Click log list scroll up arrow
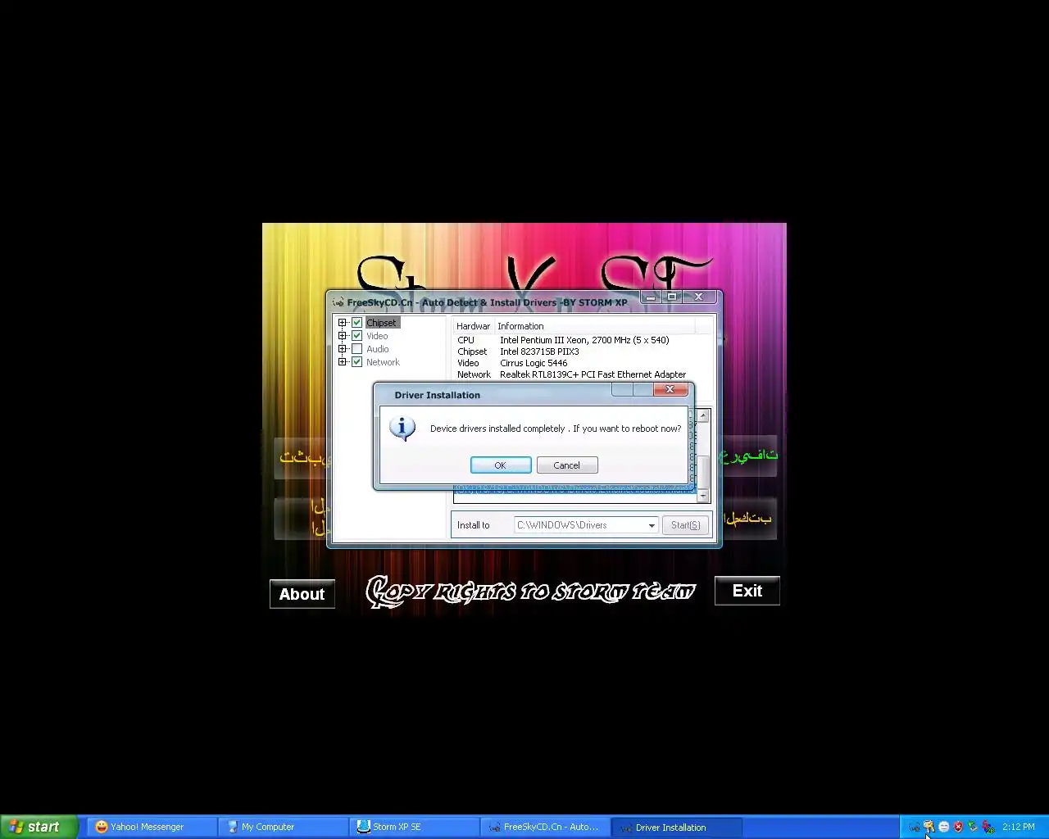 click(x=703, y=416)
